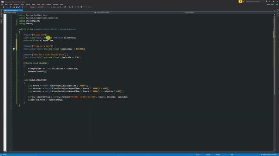The height and width of the screenshot is (156, 279).
Task: Open the Window menu
Action: pos(55,4)
